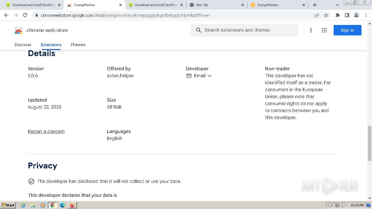Open Chrome from the taskbar
372x209 pixels.
(53, 205)
